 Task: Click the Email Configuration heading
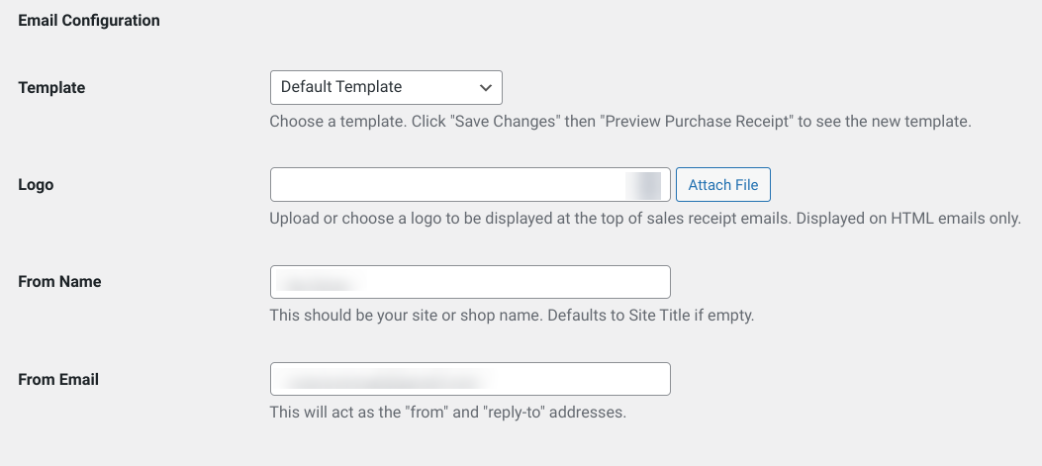point(89,21)
